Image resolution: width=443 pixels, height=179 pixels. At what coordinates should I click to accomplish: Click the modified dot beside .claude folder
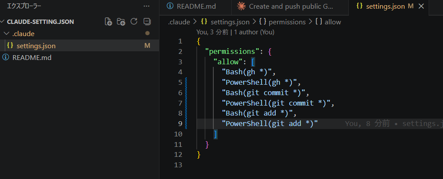[x=147, y=33]
